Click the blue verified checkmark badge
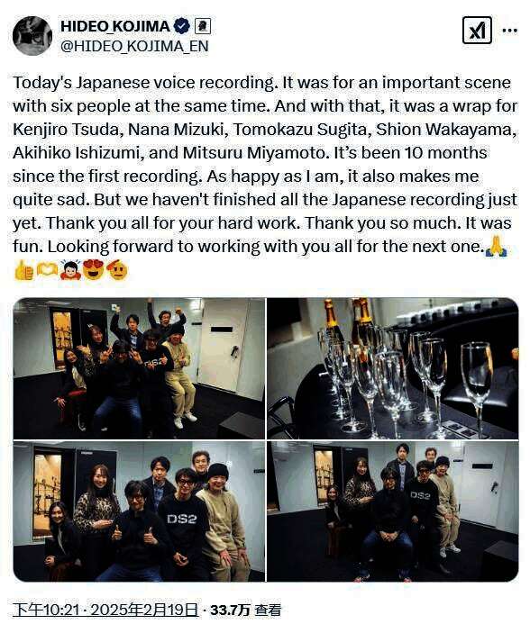Screen dimensions: 530x624 tap(182, 26)
